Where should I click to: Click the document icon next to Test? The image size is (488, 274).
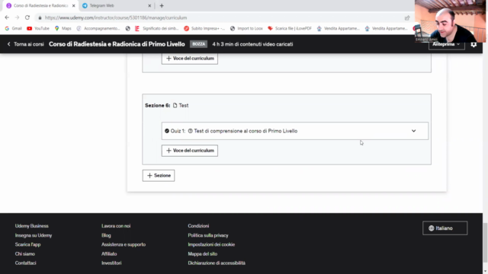point(175,105)
